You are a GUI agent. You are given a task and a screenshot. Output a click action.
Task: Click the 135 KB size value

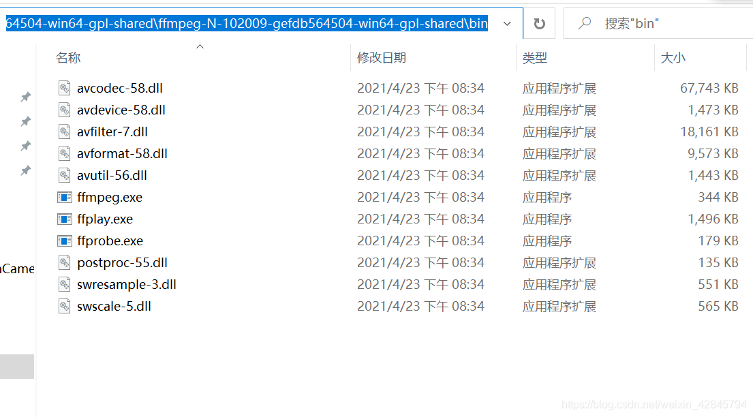click(x=718, y=263)
